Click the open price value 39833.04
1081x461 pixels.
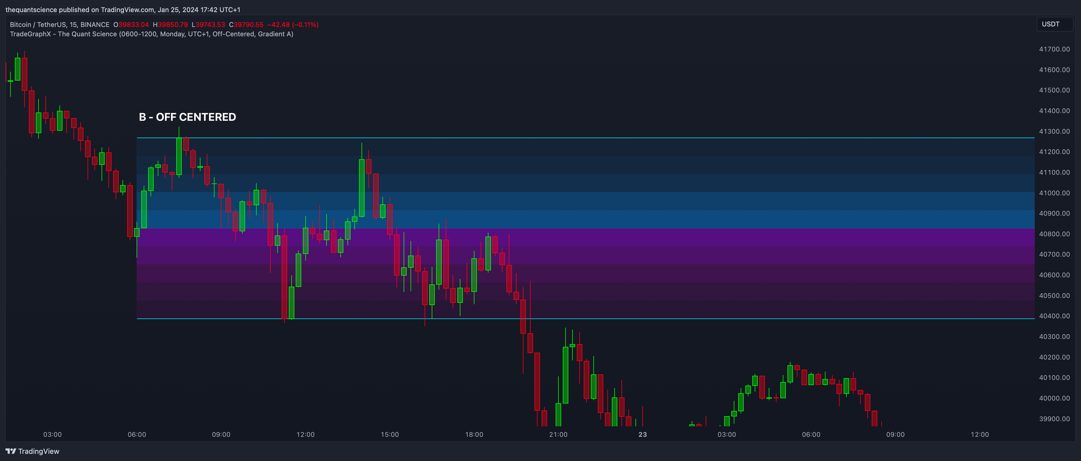[x=134, y=25]
